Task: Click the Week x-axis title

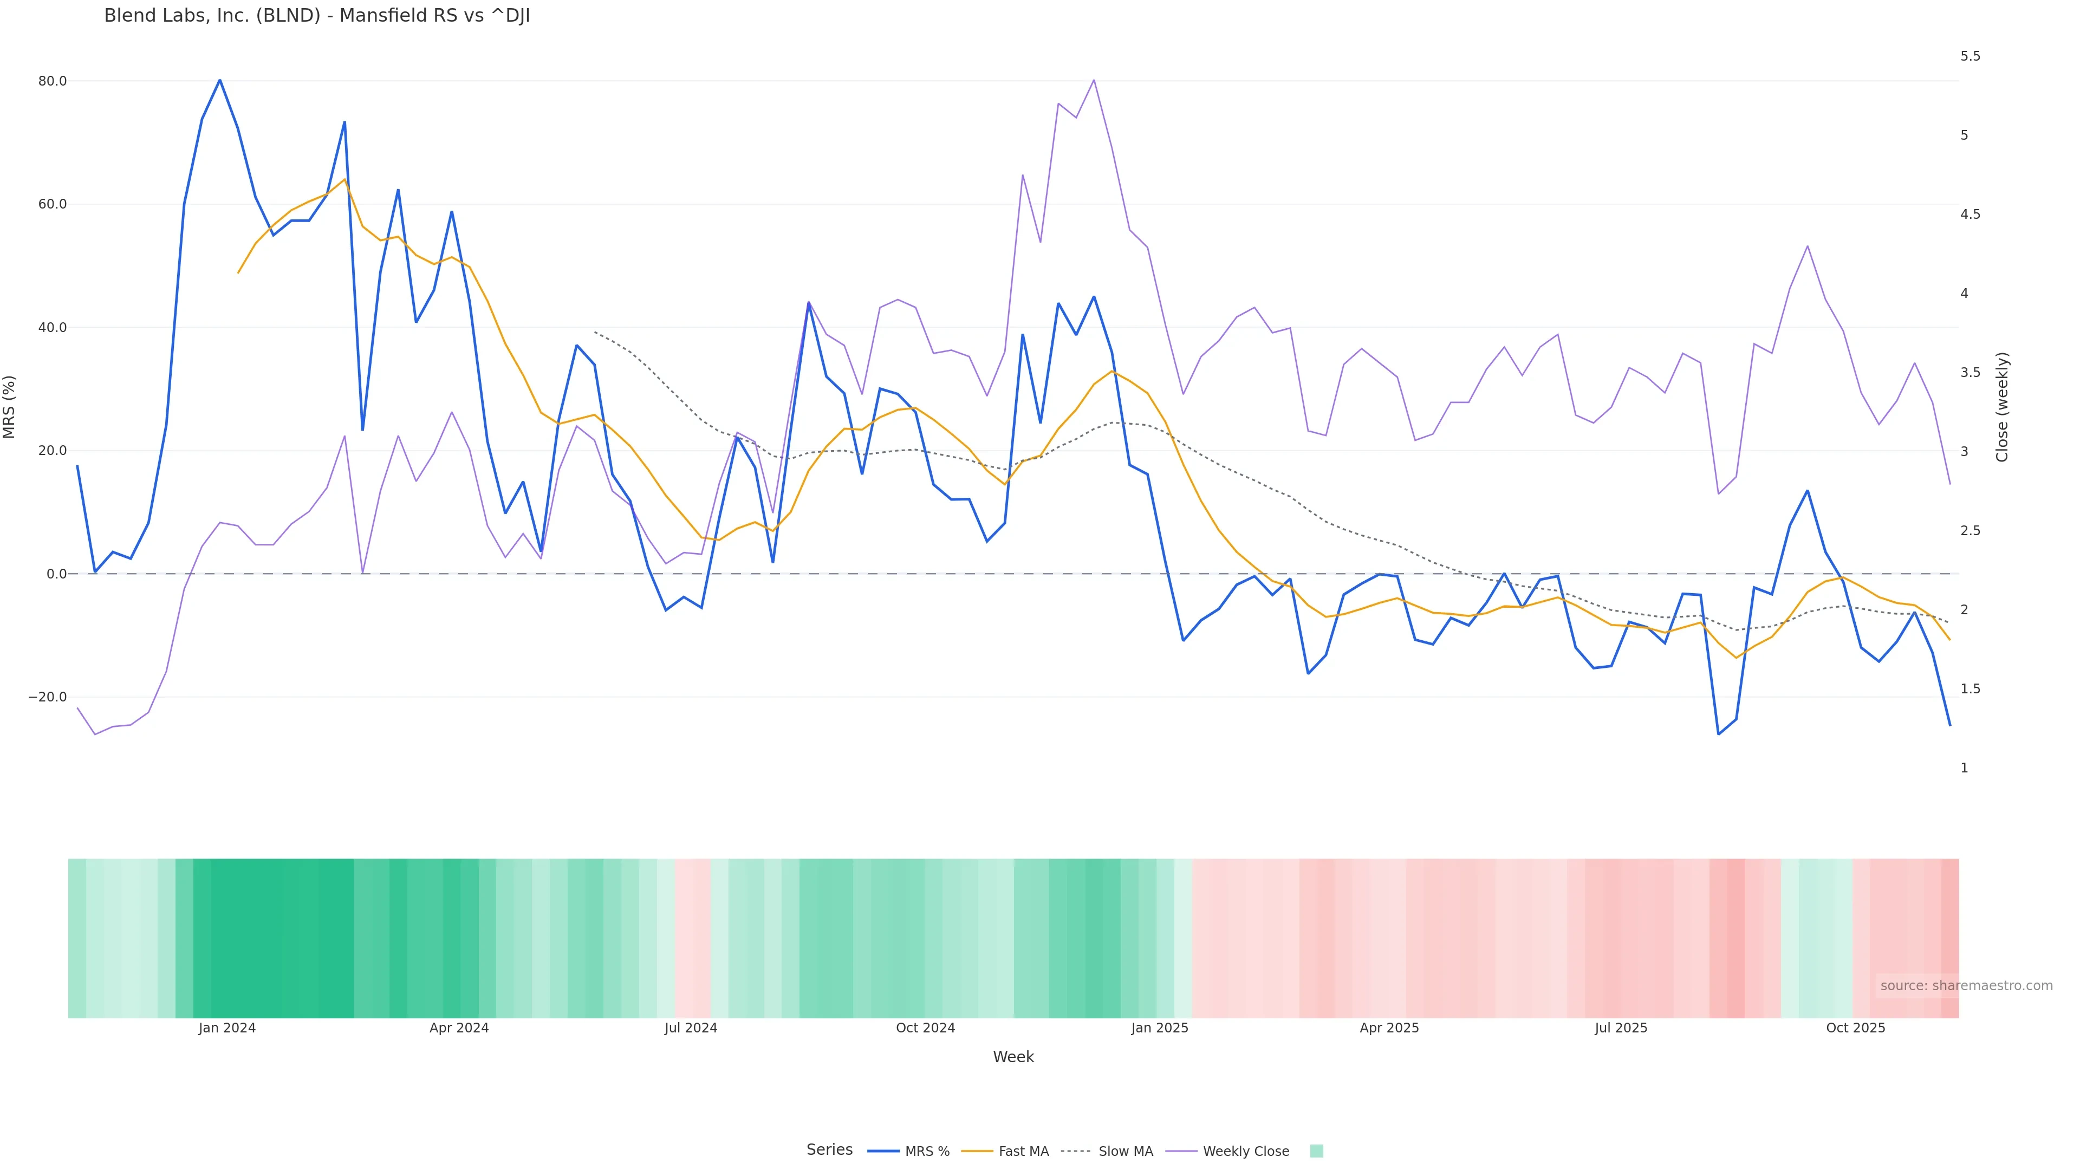Action: (1013, 1057)
